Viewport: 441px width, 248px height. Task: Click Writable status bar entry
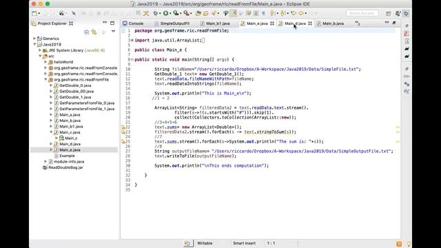pyautogui.click(x=205, y=243)
